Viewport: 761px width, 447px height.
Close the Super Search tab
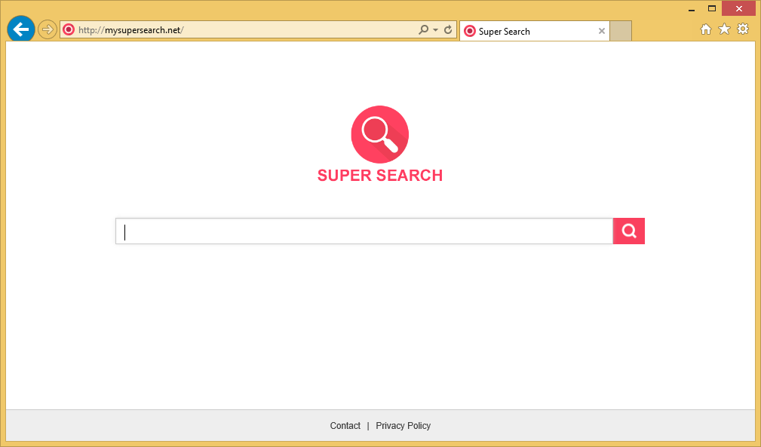click(601, 31)
